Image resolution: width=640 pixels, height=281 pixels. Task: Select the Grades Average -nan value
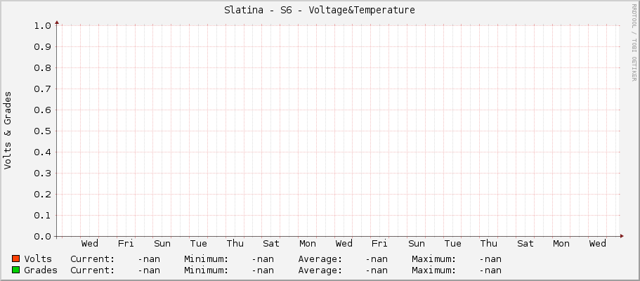(x=377, y=270)
